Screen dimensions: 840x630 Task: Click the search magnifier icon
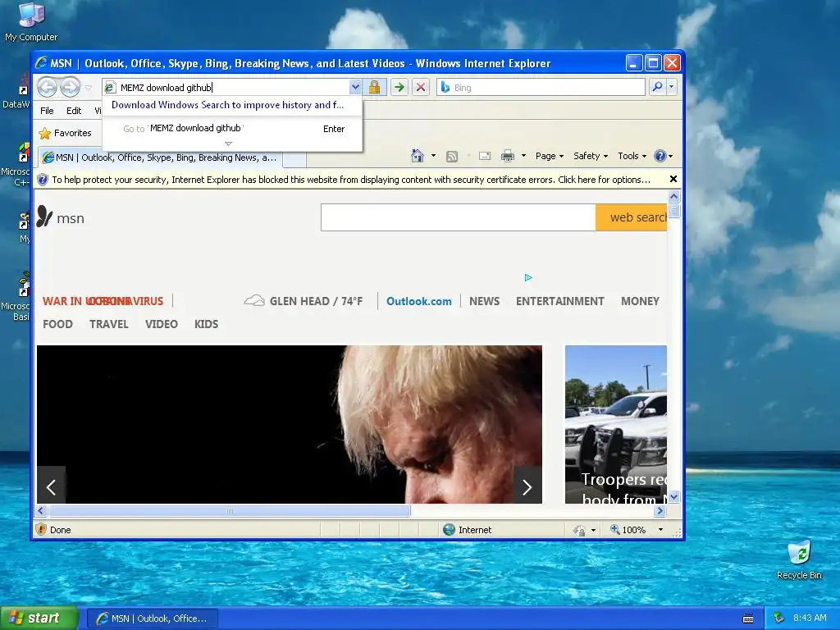(x=657, y=87)
